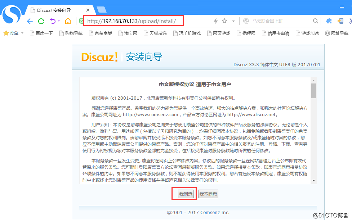The height and width of the screenshot is (222, 352).
Task: Open the 玩手机游戏 bookmark
Action: [x=187, y=33]
